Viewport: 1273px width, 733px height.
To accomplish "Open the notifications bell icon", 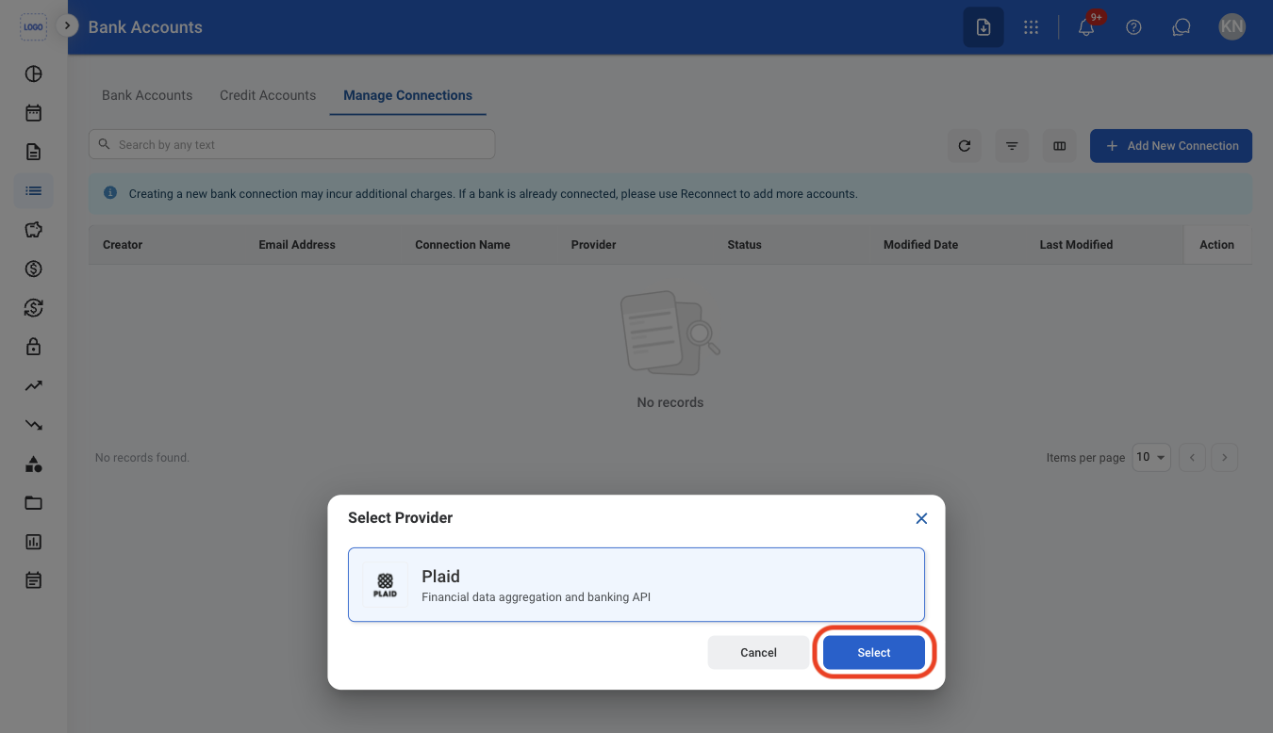I will [1086, 27].
